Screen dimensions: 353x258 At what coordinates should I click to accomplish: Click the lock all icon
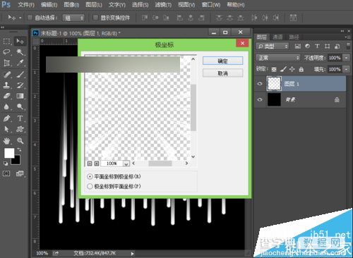pos(301,69)
